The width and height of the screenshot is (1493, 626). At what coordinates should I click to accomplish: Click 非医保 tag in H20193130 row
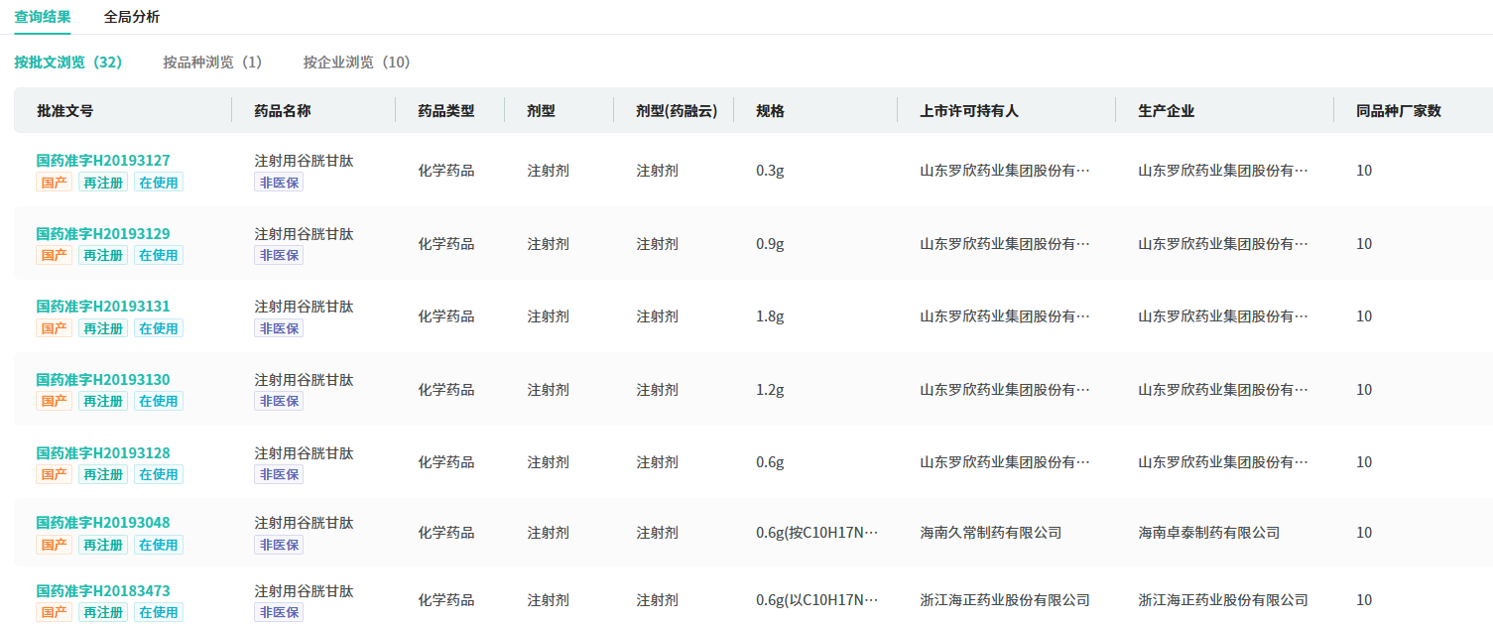(x=279, y=402)
